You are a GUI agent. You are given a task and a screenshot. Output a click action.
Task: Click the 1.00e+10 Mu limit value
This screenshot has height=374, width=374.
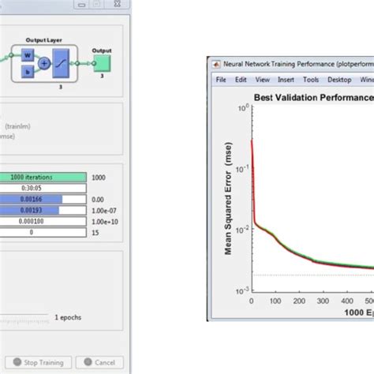105,222
